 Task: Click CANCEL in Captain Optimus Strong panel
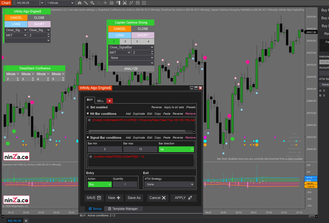[x=120, y=29]
